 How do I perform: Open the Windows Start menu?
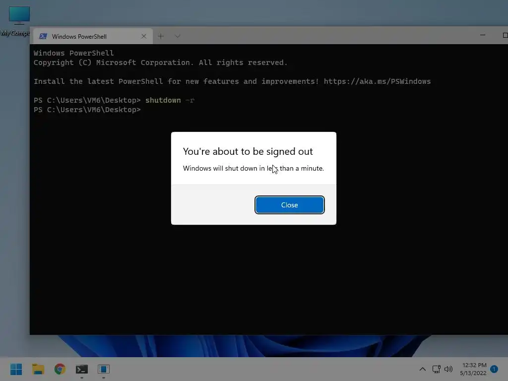tap(16, 369)
